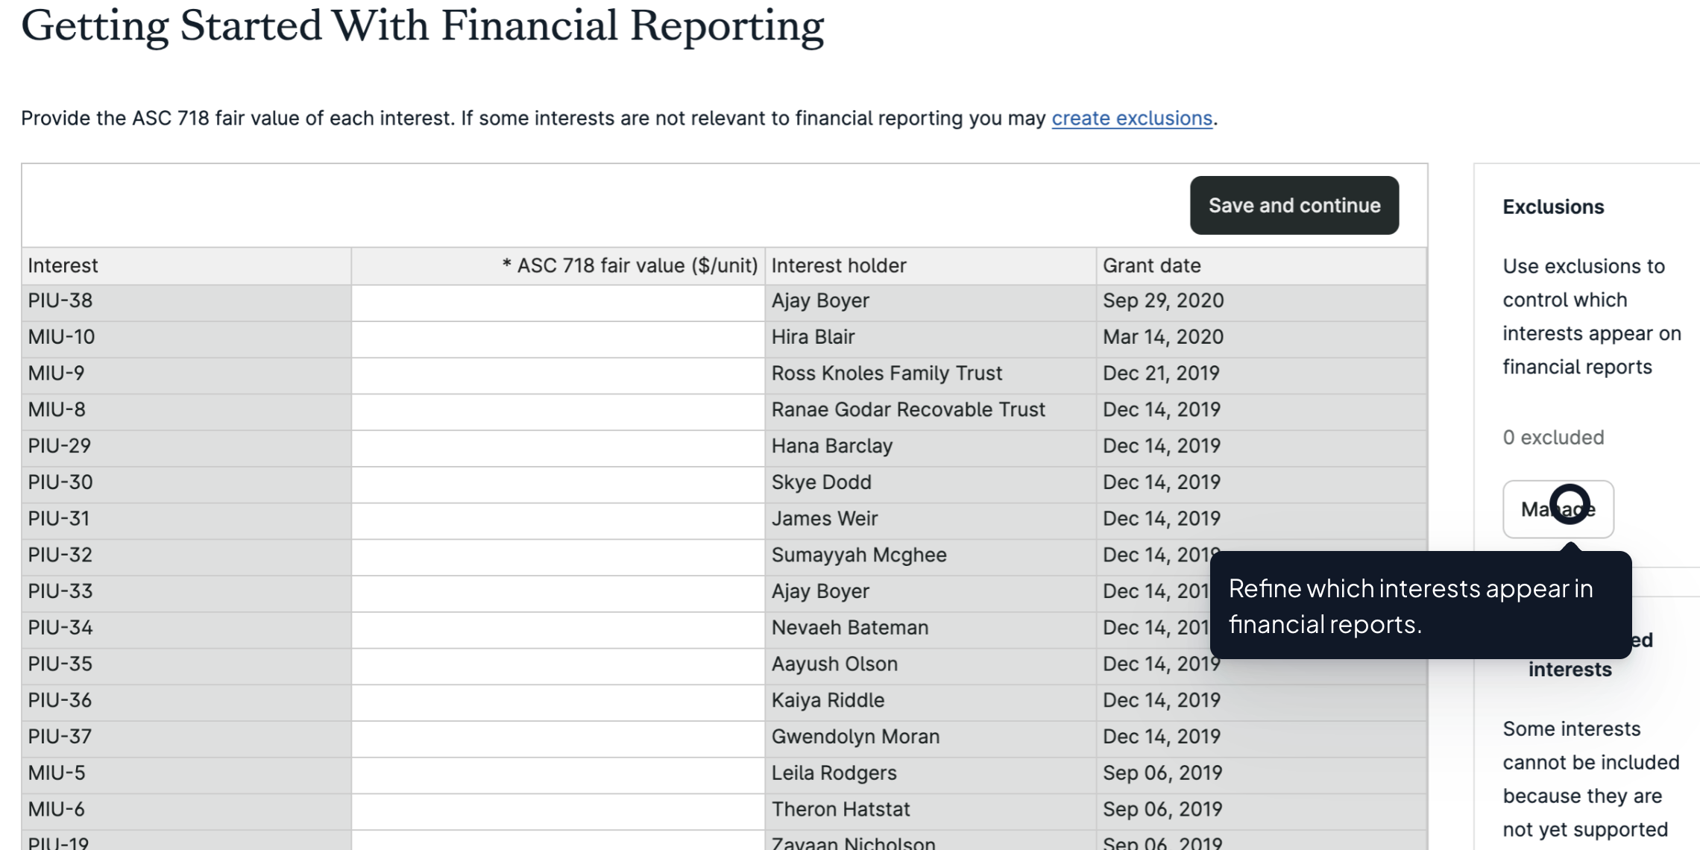Click the Manage button under Exclusions
This screenshot has width=1700, height=850.
1558,509
